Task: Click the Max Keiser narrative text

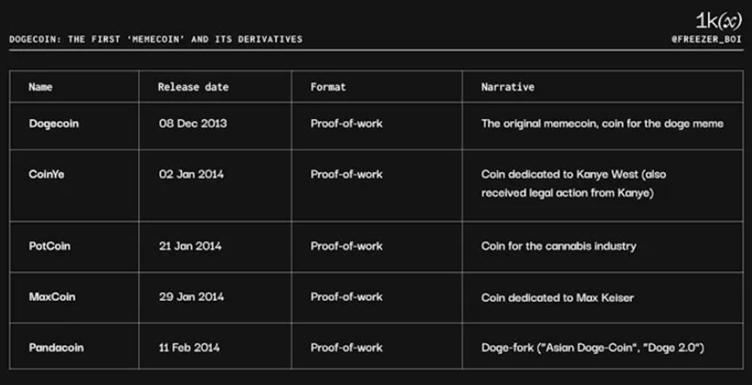Action: (x=557, y=297)
